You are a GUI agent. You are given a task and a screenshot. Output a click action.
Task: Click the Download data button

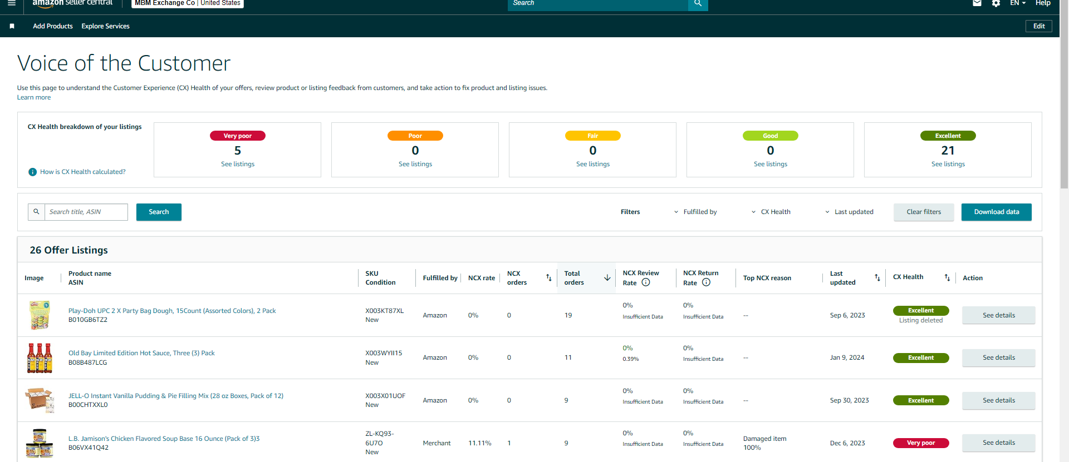996,212
